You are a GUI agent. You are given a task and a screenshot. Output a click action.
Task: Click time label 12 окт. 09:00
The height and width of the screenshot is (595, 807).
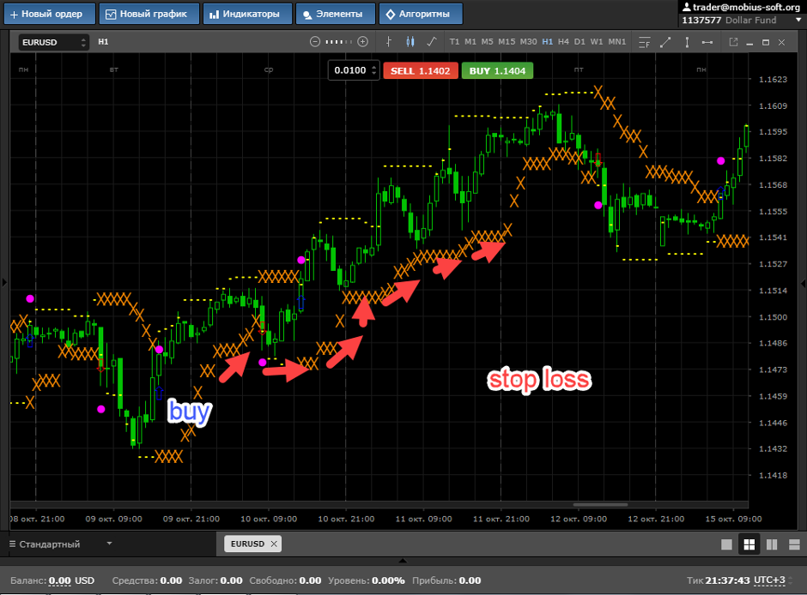tap(579, 519)
